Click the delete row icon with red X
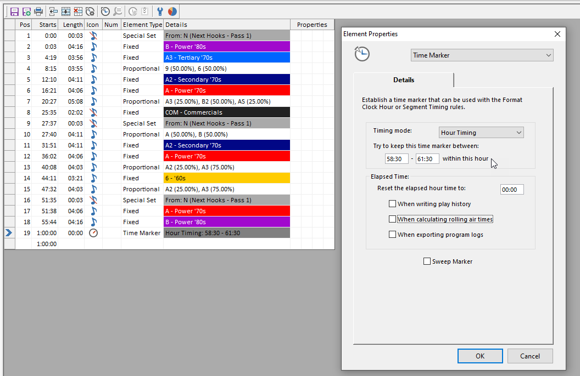Screen dimensions: 580x376 click(x=78, y=12)
